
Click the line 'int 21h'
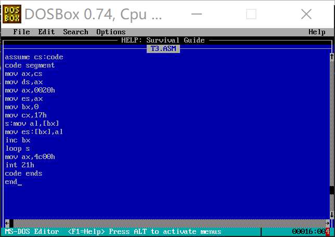click(19, 165)
